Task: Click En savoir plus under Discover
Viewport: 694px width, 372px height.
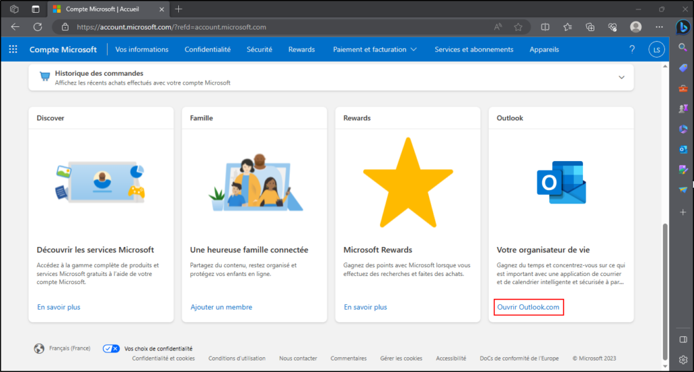Action: tap(59, 307)
